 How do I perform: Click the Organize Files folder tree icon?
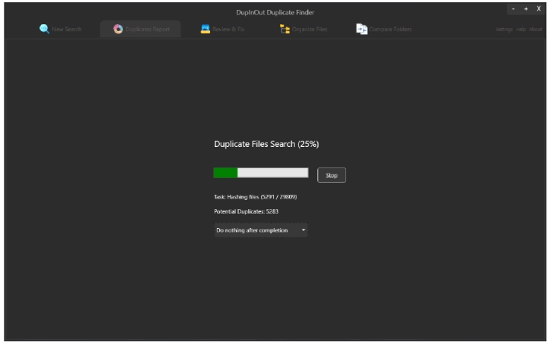click(x=284, y=29)
